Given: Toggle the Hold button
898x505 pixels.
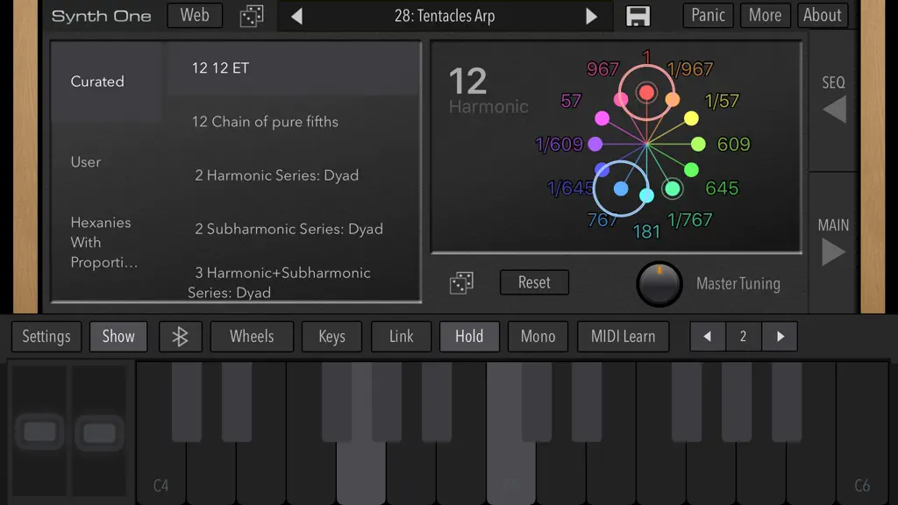Looking at the screenshot, I should pos(469,337).
